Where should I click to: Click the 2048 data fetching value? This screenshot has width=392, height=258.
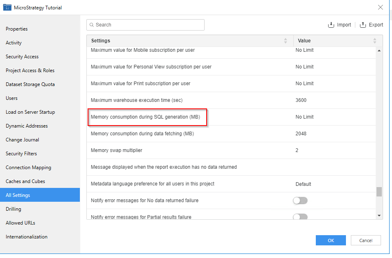(301, 134)
